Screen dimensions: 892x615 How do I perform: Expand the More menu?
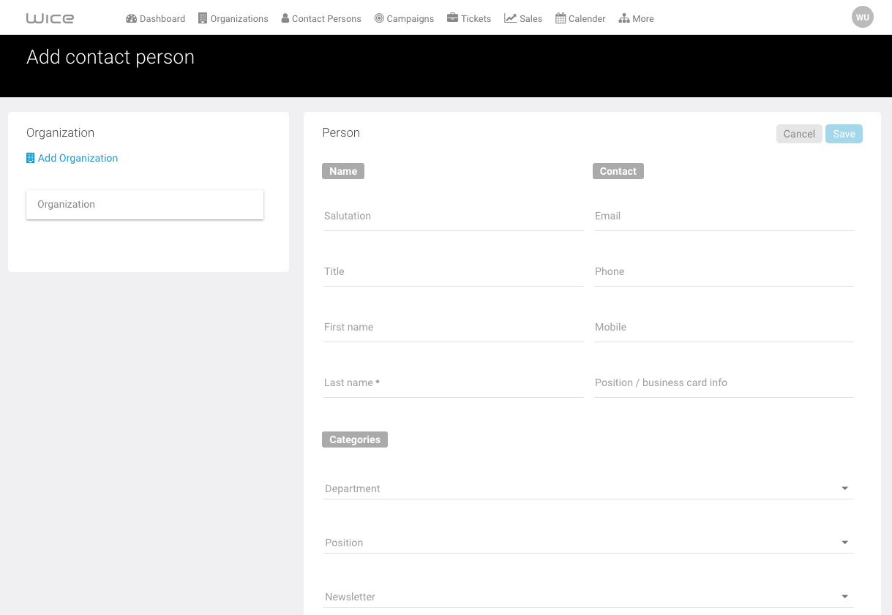click(637, 18)
